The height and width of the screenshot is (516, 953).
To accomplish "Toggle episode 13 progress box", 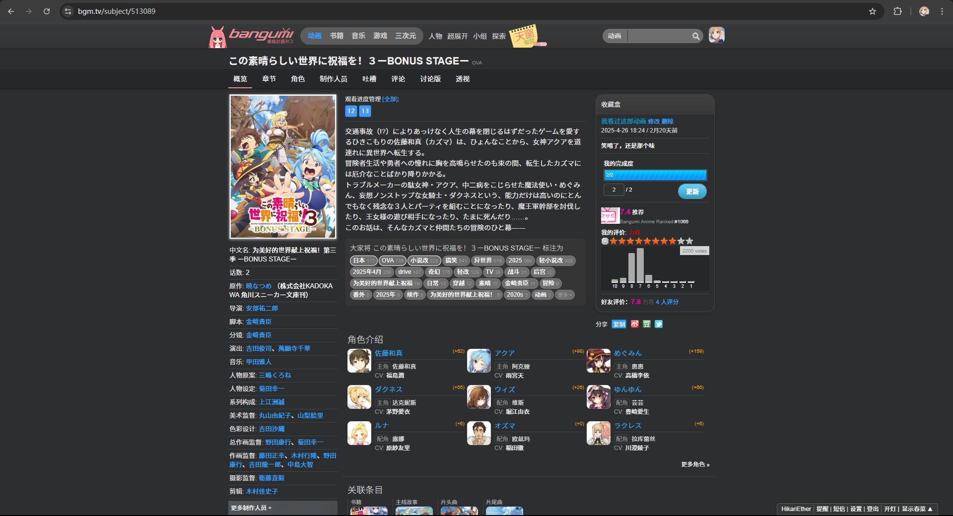I will click(365, 111).
